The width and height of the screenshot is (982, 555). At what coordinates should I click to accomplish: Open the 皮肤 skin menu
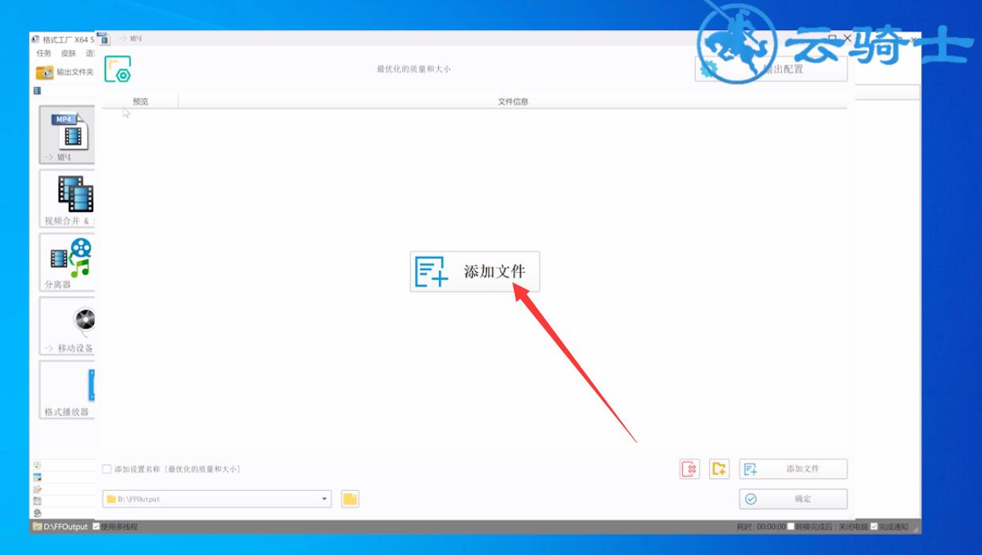69,54
